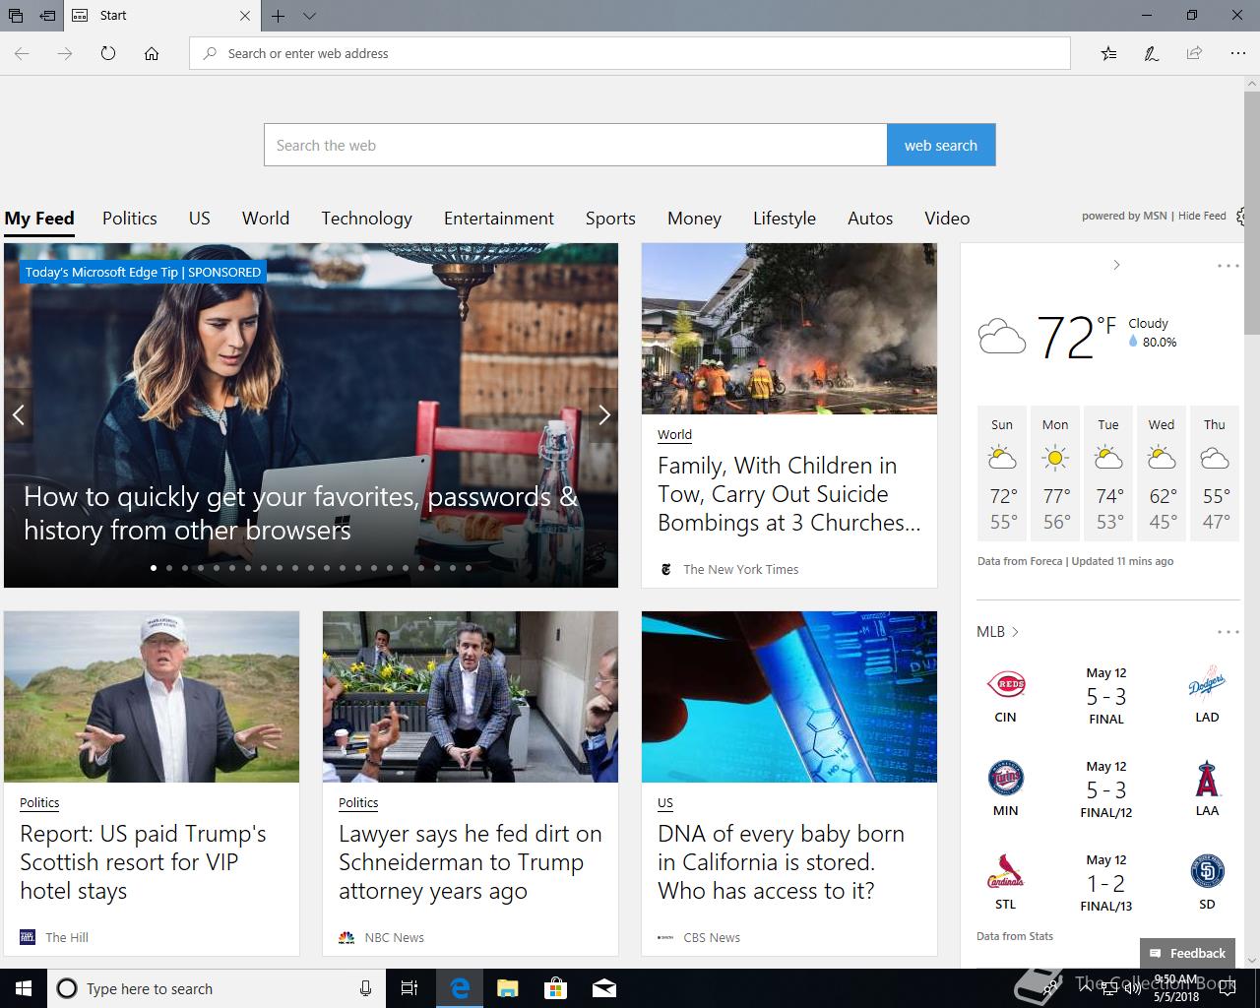Open the US news tab
1260x1008 pixels.
[x=200, y=219]
